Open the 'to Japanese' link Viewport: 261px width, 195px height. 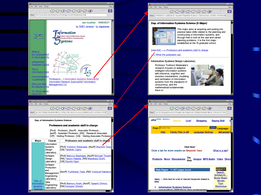[102, 26]
